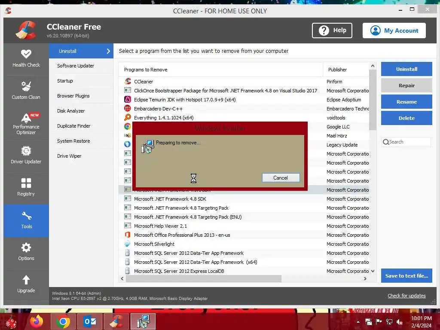Select Microsoft .NET Framework 4.8 SDK row
This screenshot has width=440, height=330.
coord(244,199)
